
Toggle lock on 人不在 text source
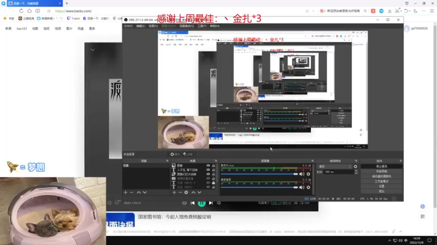pyautogui.click(x=214, y=170)
